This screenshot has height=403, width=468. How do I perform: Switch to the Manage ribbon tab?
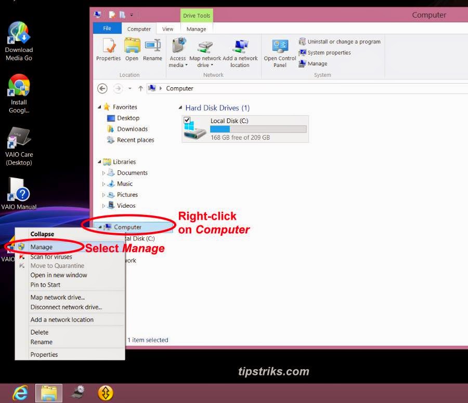tap(196, 29)
